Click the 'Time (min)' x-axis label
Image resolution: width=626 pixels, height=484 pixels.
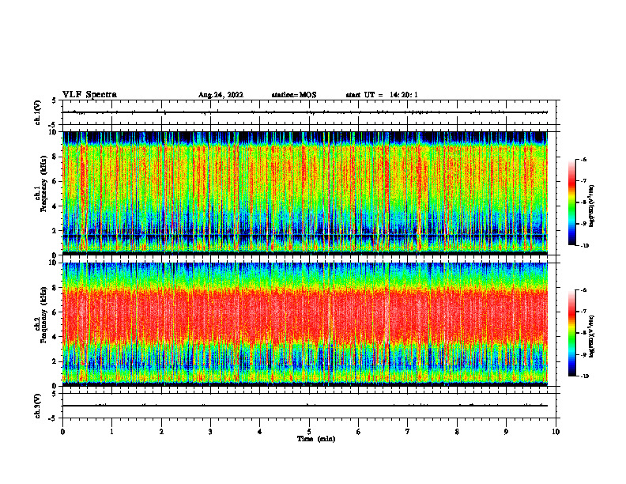[316, 439]
